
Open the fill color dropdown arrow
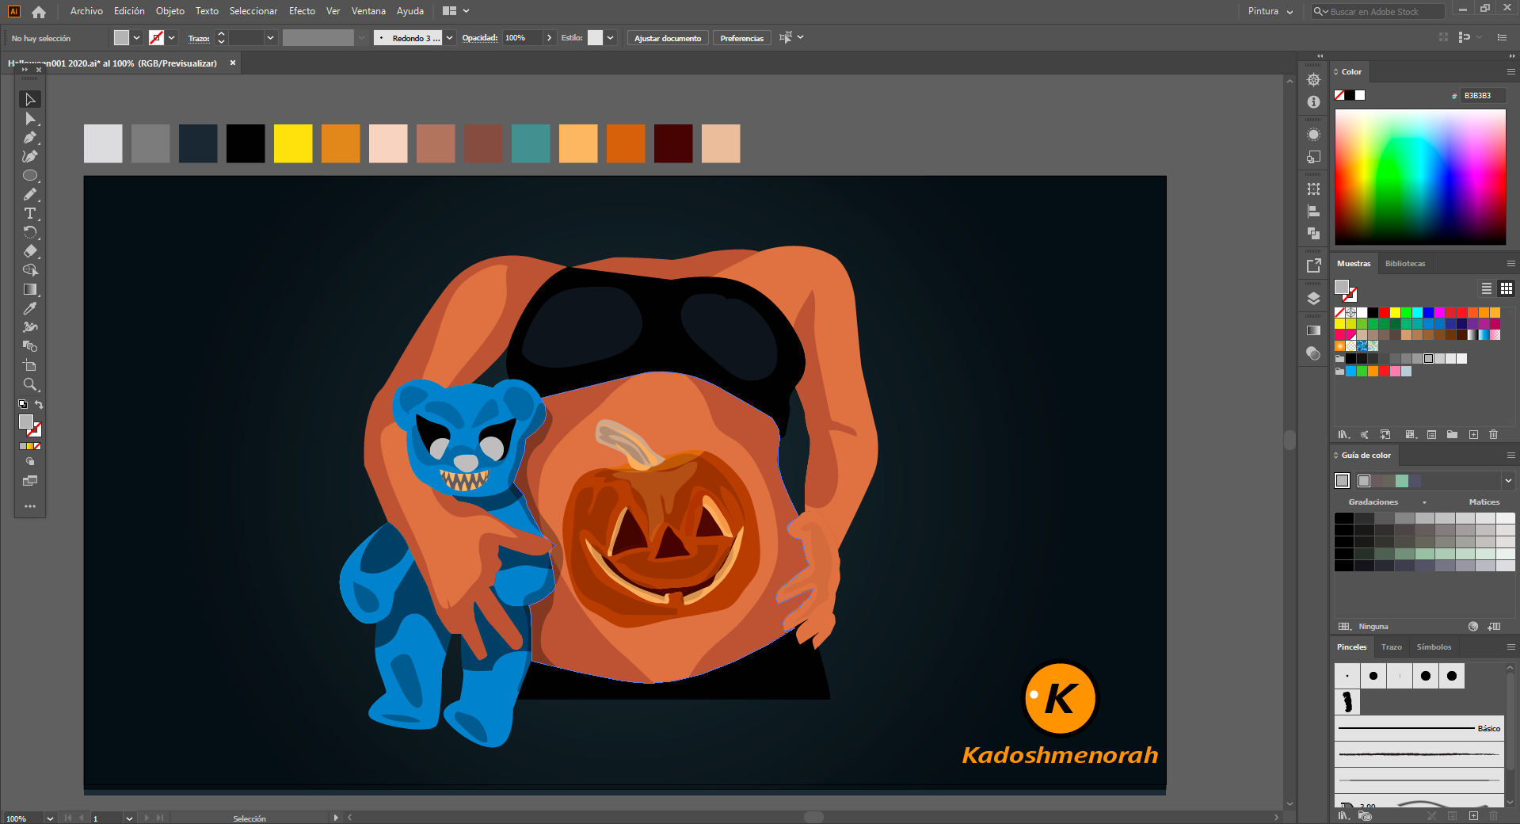137,38
